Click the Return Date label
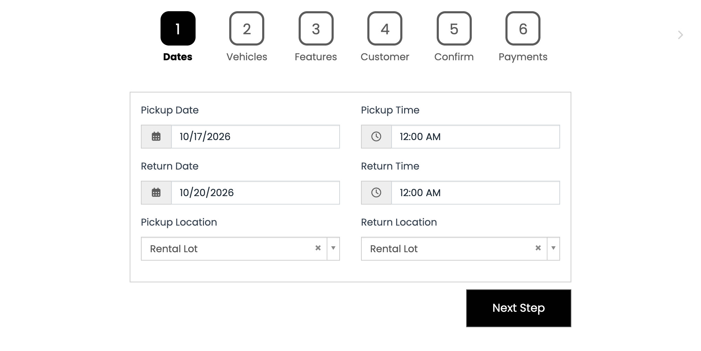Image resolution: width=701 pixels, height=351 pixels. point(170,166)
